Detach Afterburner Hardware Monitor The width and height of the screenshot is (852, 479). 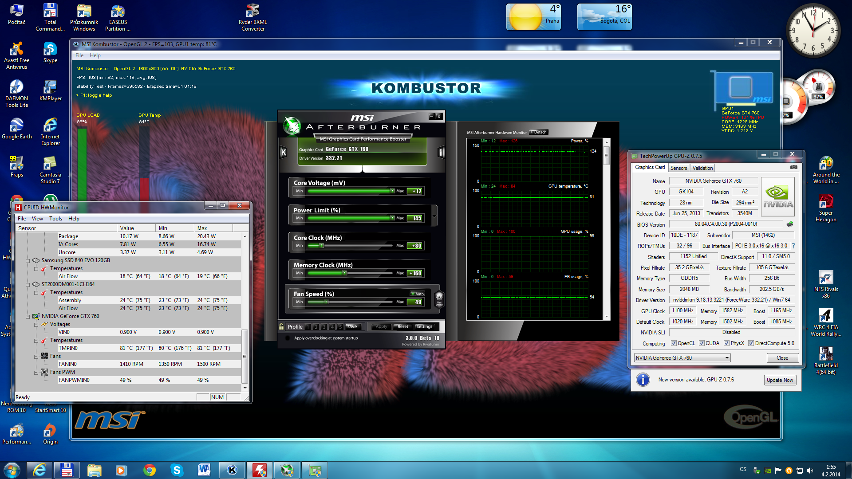(539, 132)
